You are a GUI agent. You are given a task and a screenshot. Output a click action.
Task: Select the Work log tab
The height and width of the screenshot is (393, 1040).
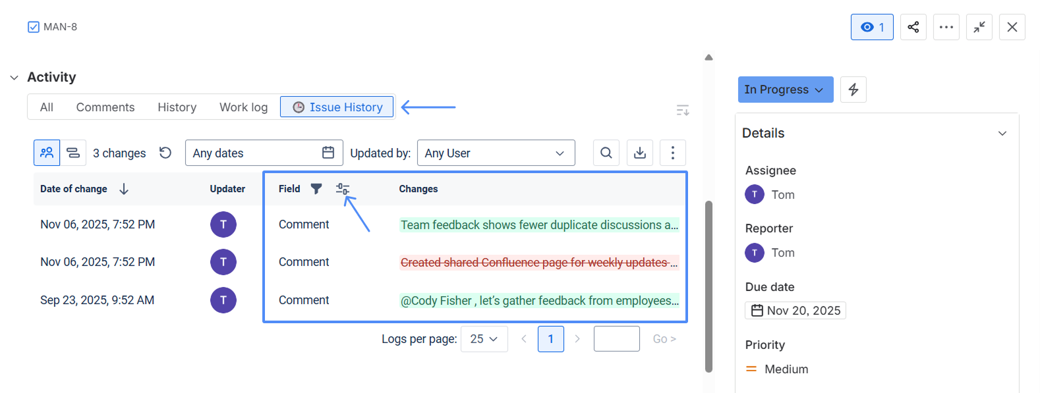click(243, 107)
